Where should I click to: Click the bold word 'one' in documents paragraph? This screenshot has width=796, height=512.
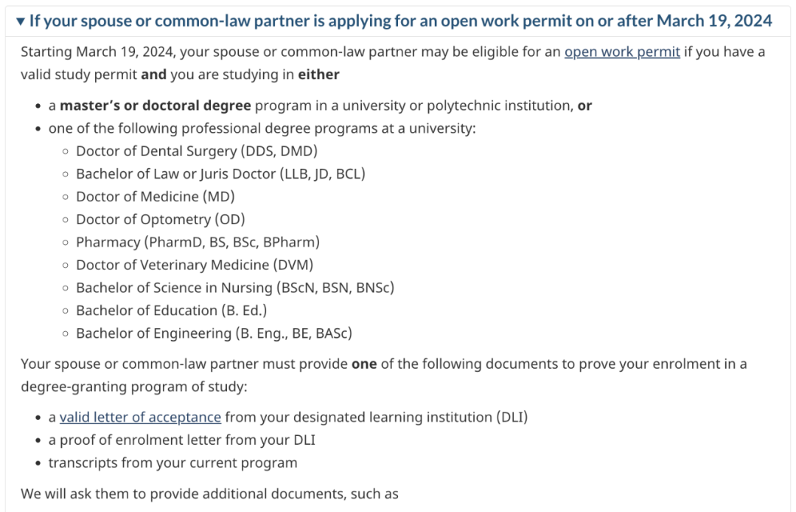point(364,364)
